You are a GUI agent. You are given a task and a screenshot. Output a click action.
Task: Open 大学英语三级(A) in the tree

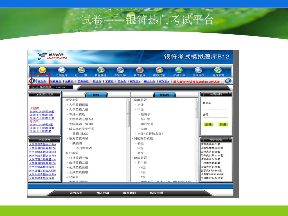tap(81, 119)
